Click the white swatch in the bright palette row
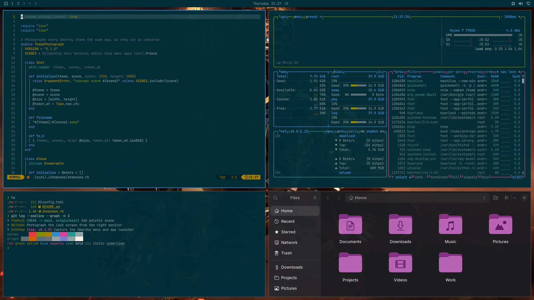Viewport: 534px width, 300px height. coord(79,239)
